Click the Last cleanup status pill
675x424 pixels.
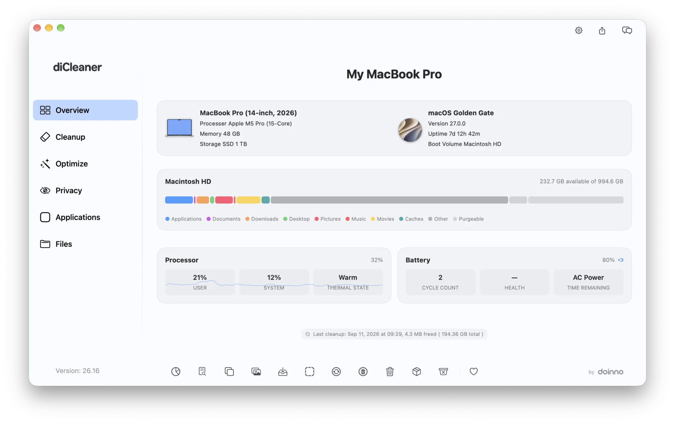[394, 334]
